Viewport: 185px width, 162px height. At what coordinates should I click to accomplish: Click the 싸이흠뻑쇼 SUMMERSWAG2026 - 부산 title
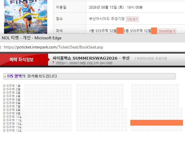(91, 58)
